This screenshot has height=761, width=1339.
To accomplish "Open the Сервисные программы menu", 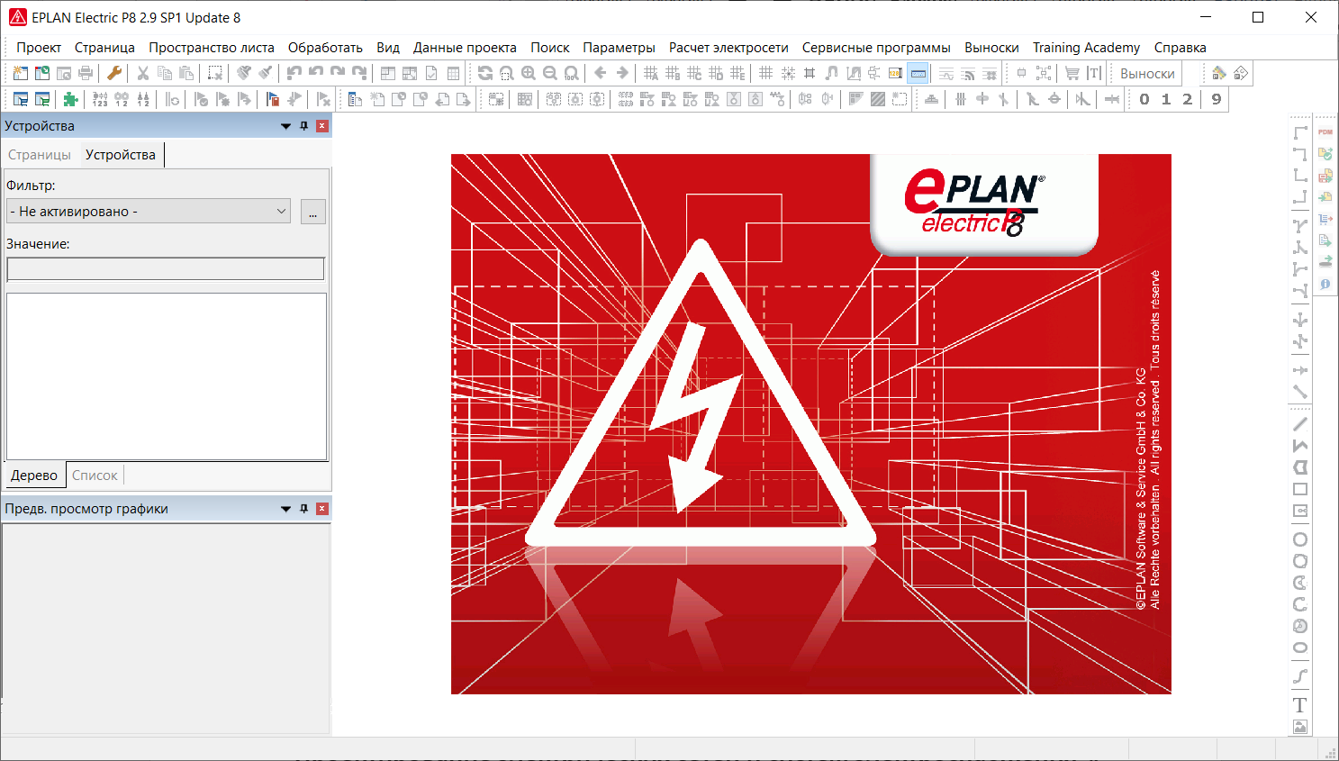I will click(x=876, y=48).
